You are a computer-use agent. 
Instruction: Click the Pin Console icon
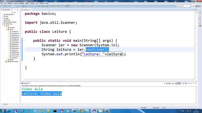[183, 83]
